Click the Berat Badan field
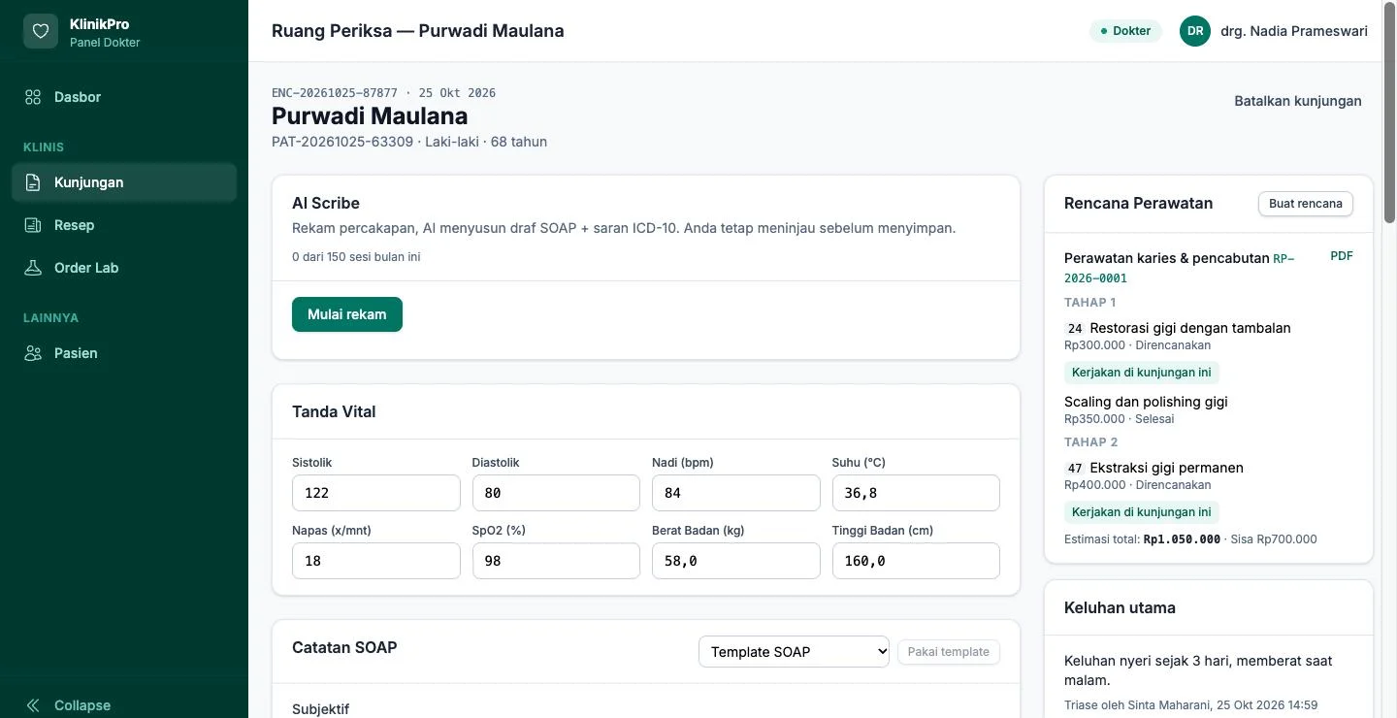1397x718 pixels. [x=736, y=561]
